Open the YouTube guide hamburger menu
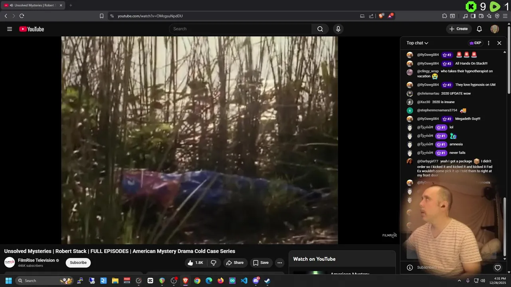The image size is (511, 287). 10,29
